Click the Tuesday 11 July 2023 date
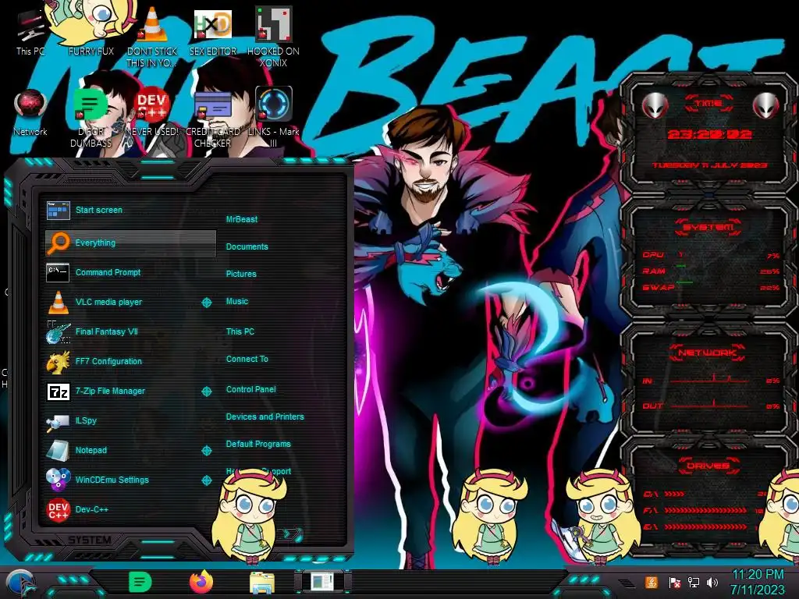This screenshot has height=599, width=799. coord(710,165)
